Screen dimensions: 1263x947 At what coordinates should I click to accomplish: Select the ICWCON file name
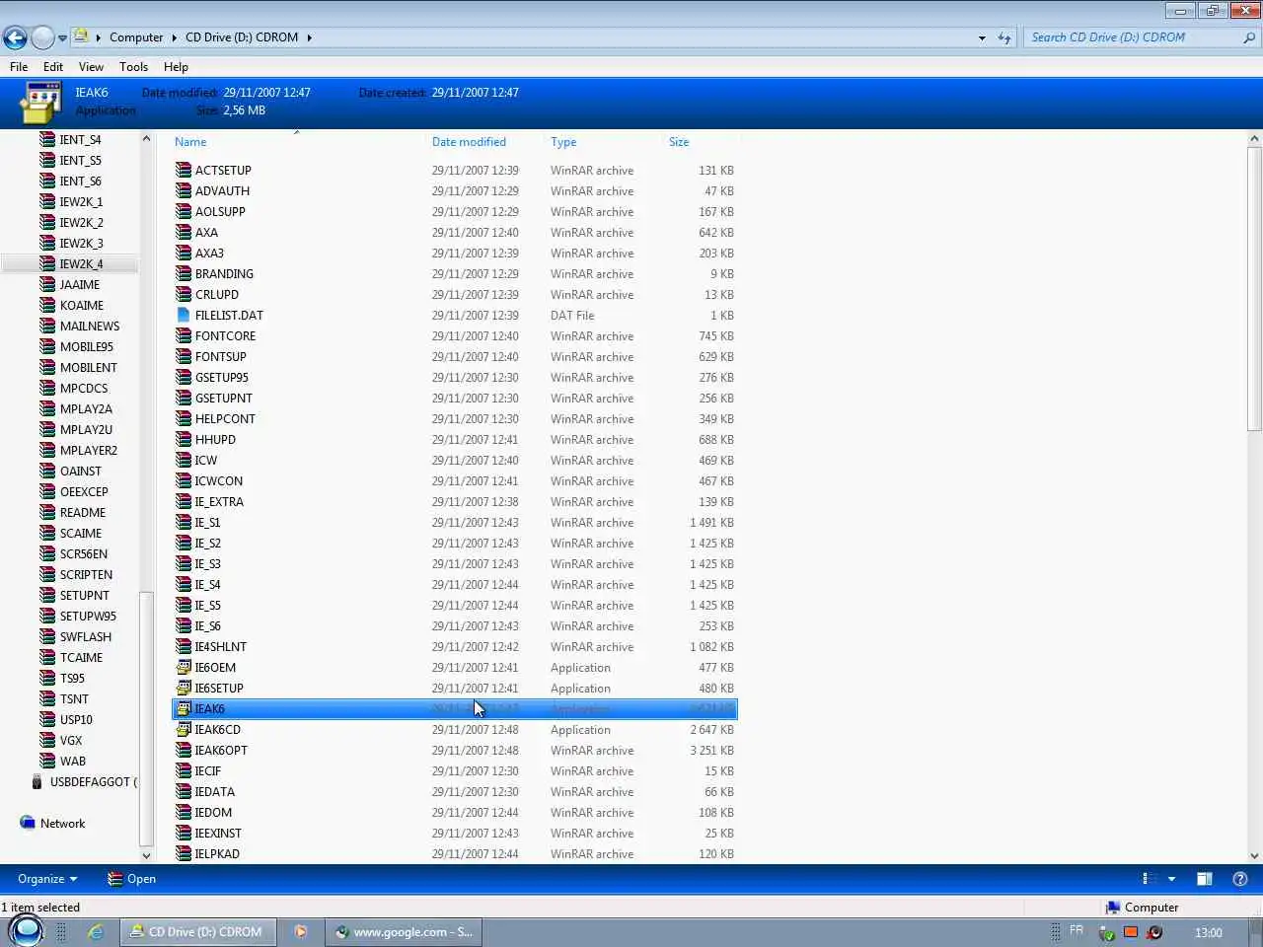point(218,480)
